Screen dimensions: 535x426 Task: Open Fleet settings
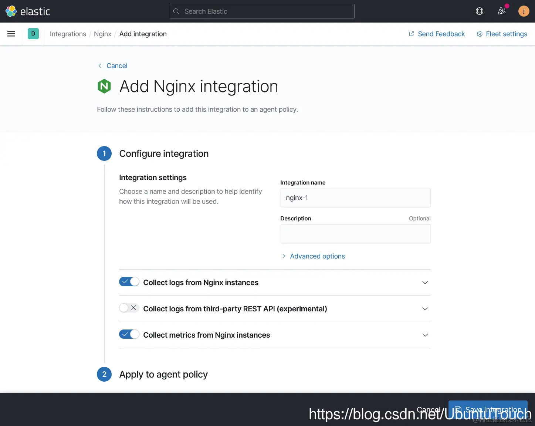coord(502,34)
